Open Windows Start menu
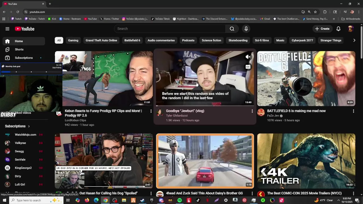 [x=5, y=200]
